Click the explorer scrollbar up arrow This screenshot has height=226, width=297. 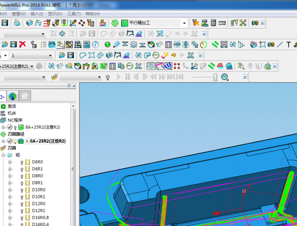[73, 106]
